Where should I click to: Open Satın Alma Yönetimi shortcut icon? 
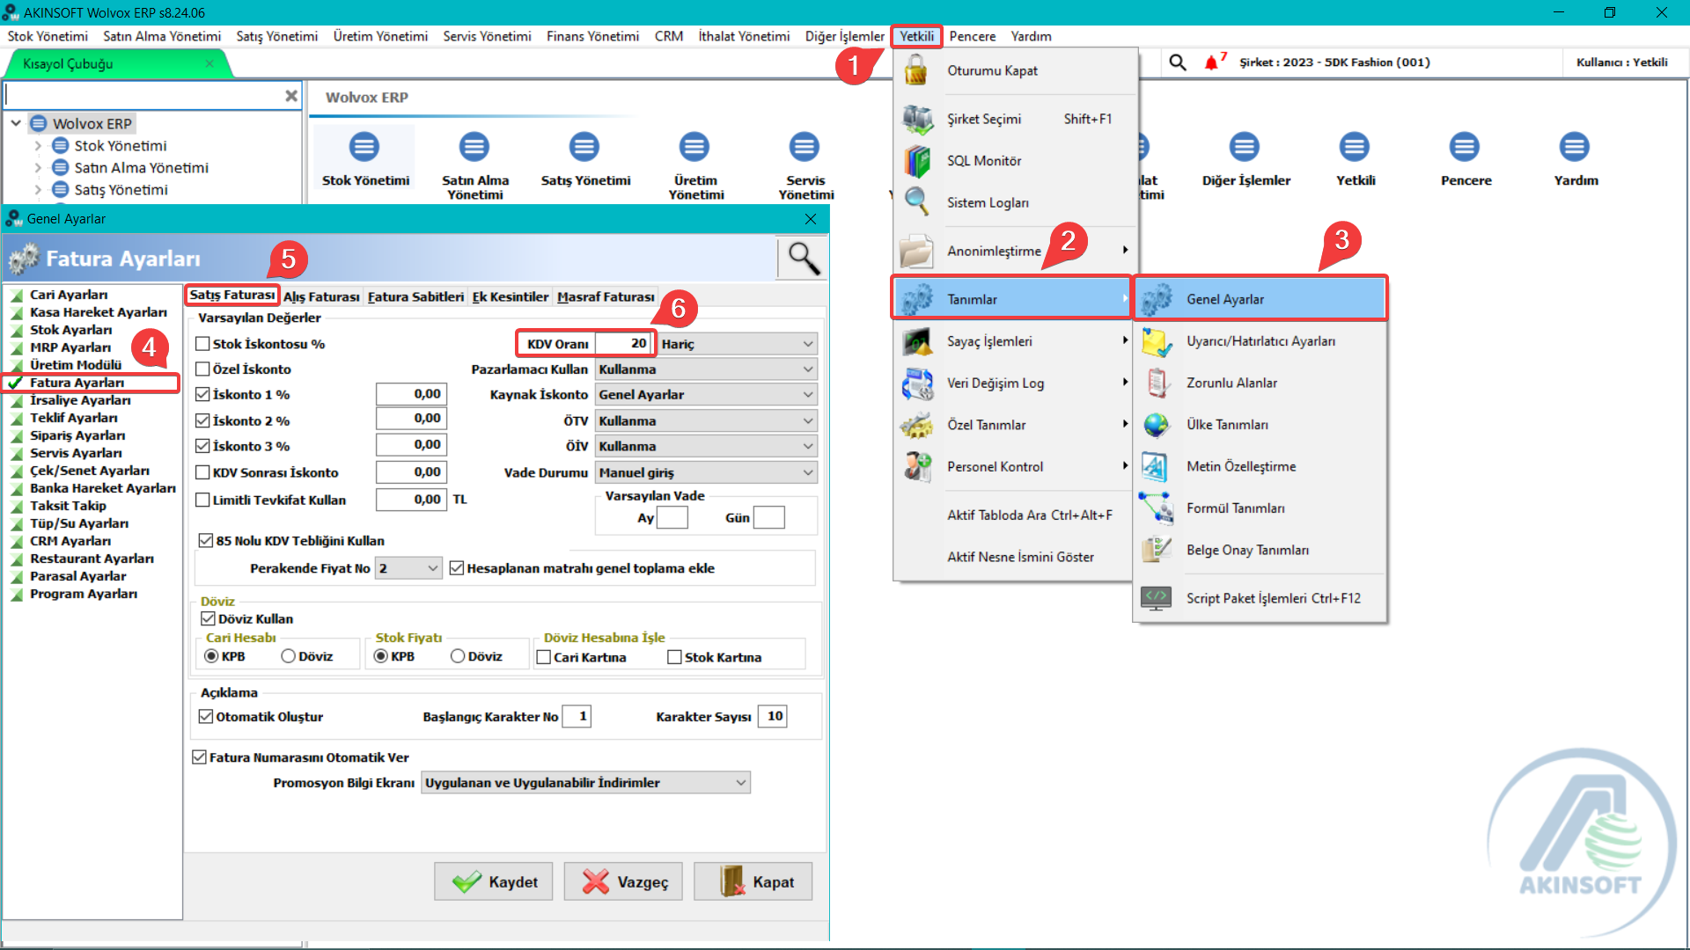click(x=474, y=147)
